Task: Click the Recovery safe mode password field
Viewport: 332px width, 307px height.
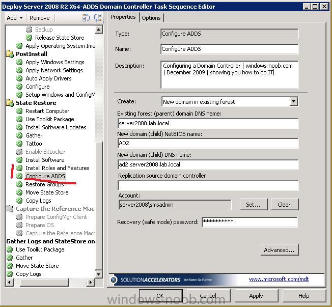Action: tap(250, 222)
